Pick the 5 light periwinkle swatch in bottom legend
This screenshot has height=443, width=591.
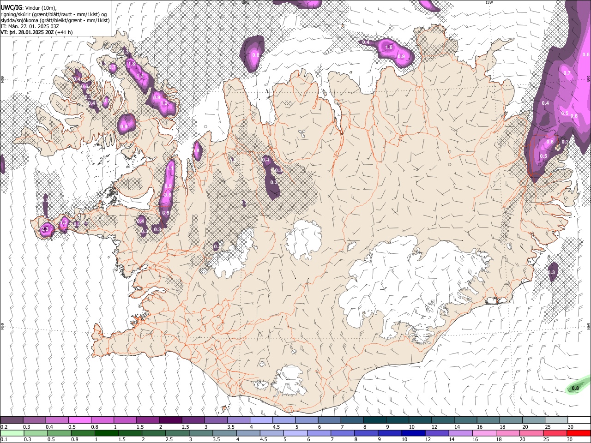295,433
